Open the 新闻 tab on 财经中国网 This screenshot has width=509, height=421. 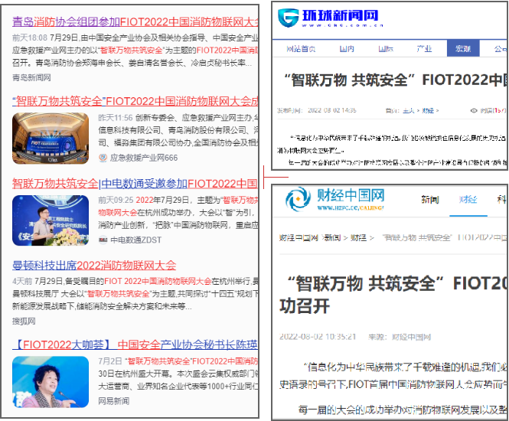pyautogui.click(x=429, y=200)
